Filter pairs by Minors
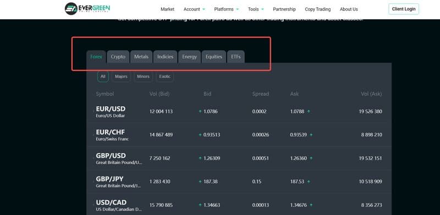 click(x=143, y=76)
